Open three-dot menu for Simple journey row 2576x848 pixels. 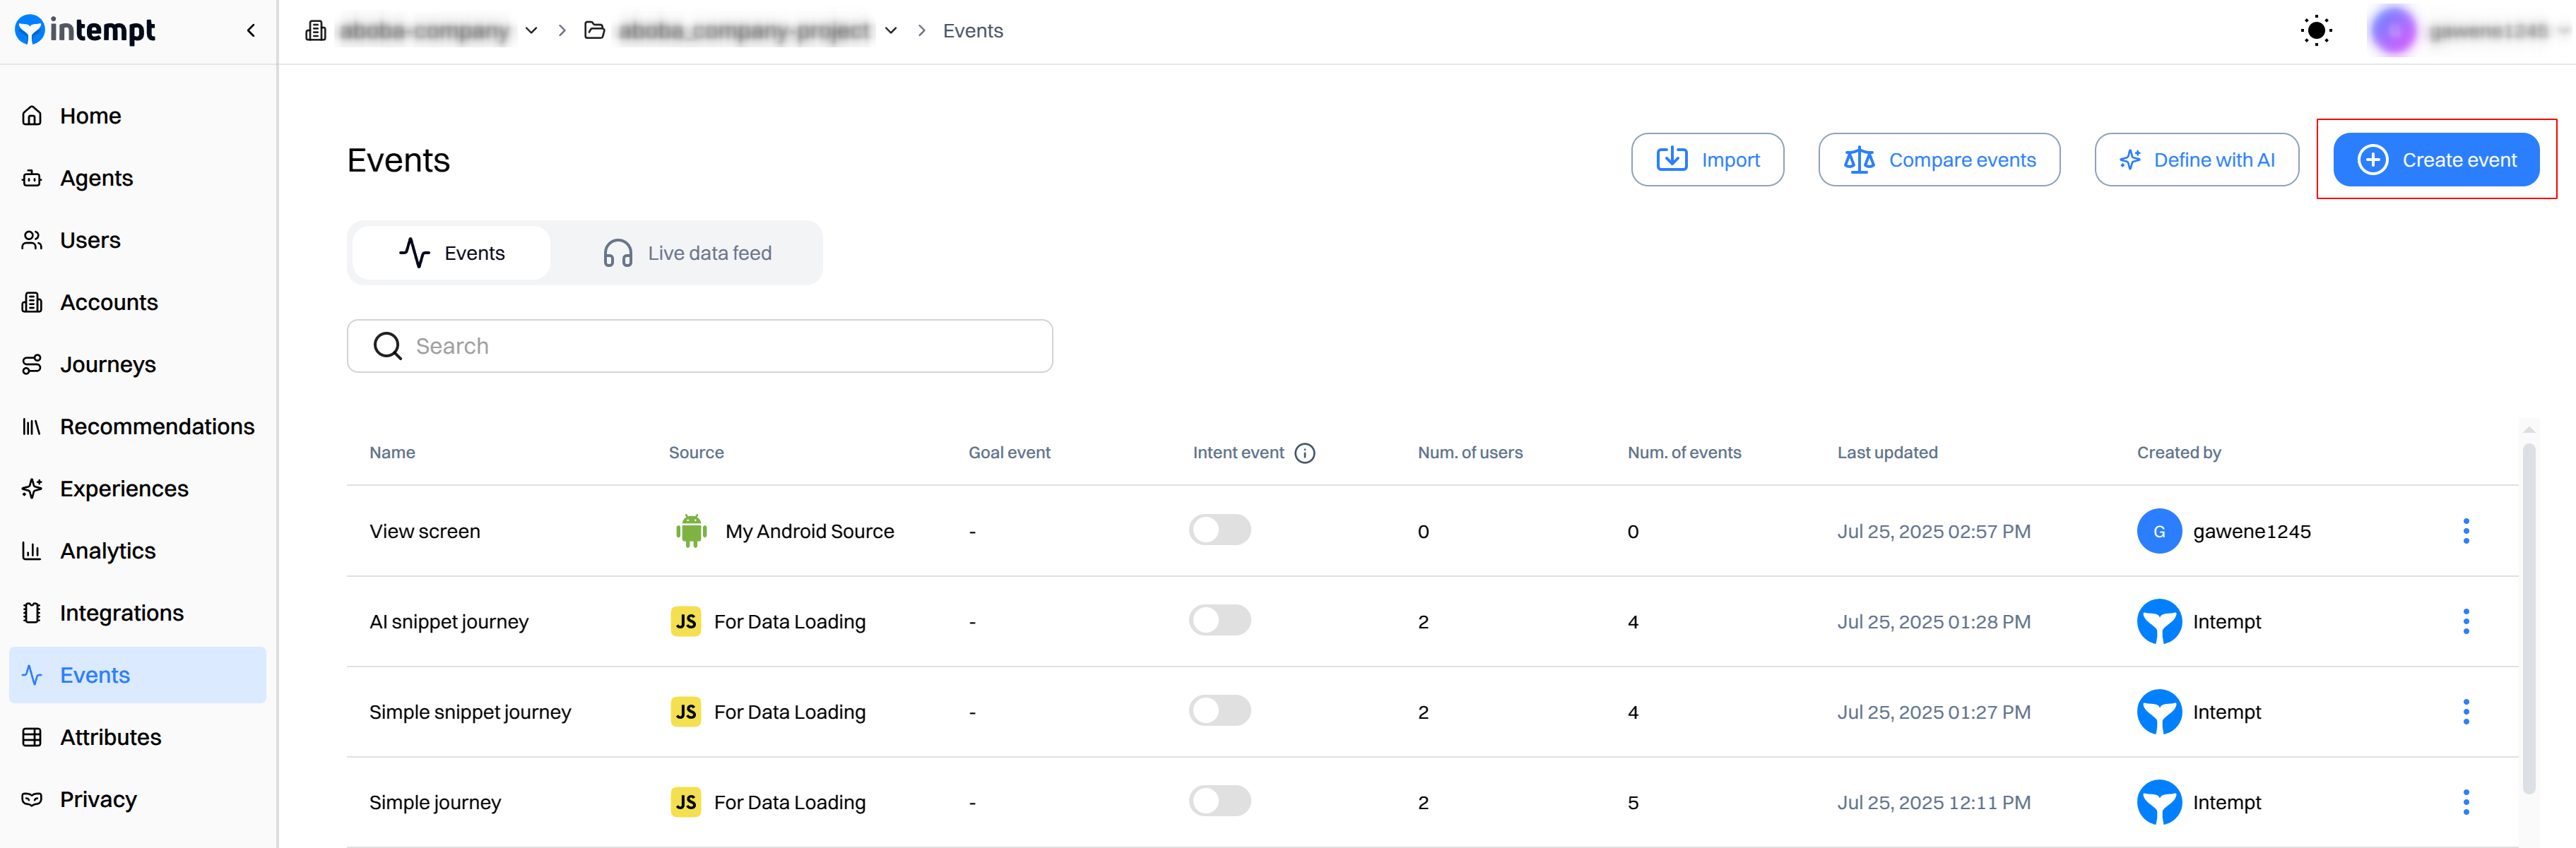[2465, 802]
